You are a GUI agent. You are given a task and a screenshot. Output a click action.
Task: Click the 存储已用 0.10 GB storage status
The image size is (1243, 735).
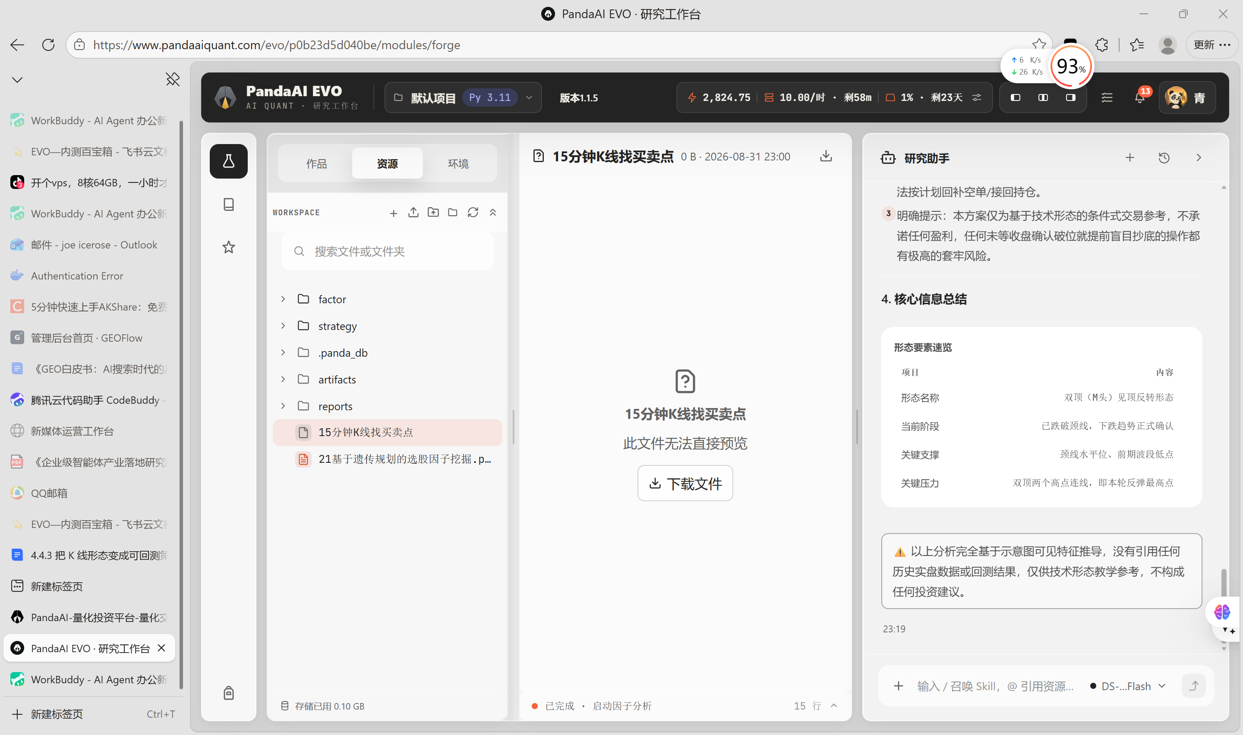pos(323,706)
